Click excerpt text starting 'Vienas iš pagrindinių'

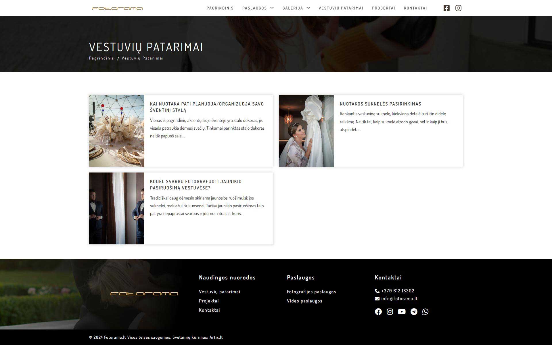point(207,128)
